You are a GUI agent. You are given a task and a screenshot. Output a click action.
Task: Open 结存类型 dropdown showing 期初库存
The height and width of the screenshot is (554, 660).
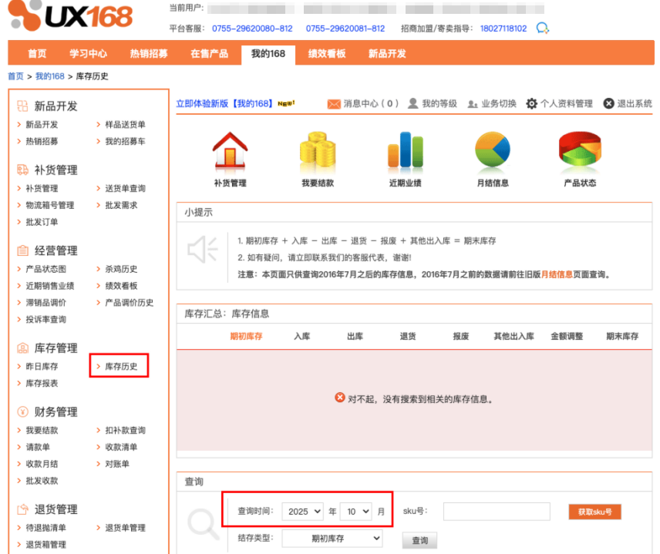pos(332,539)
